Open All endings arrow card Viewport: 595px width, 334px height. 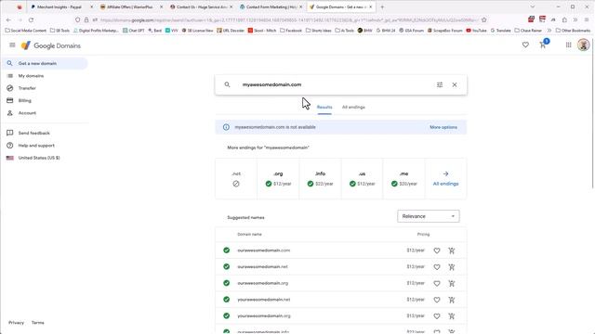click(446, 179)
